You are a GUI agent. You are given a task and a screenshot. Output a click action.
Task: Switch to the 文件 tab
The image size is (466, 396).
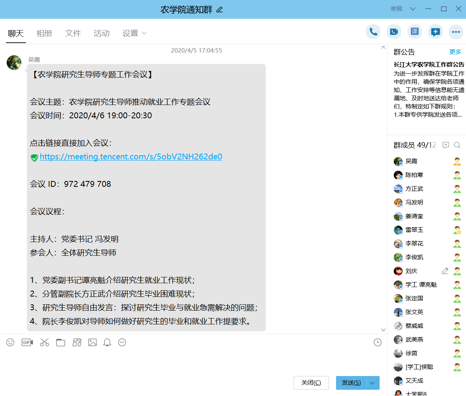click(x=73, y=33)
